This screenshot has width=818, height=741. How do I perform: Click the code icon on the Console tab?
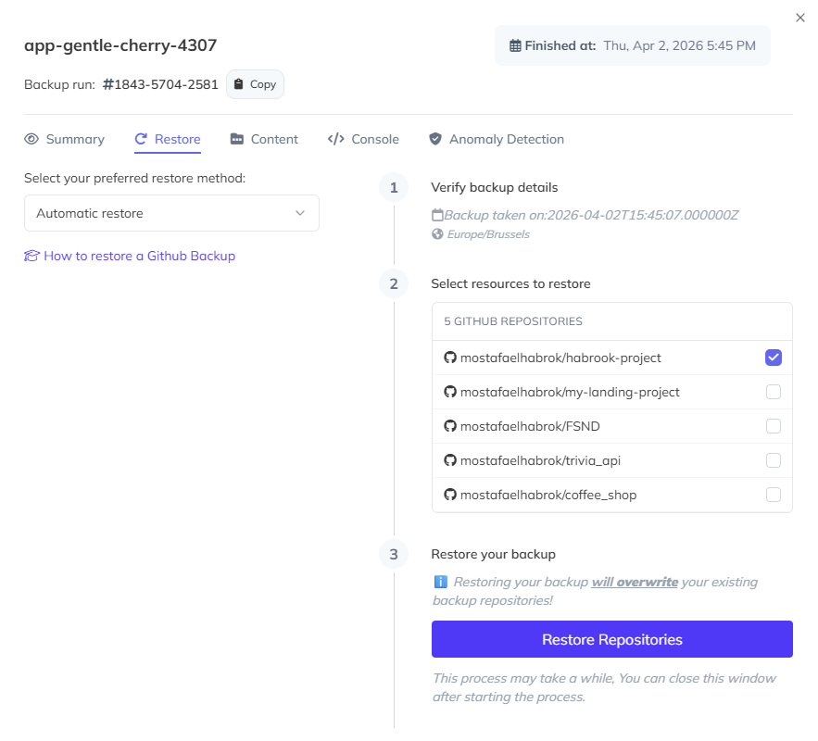point(335,139)
